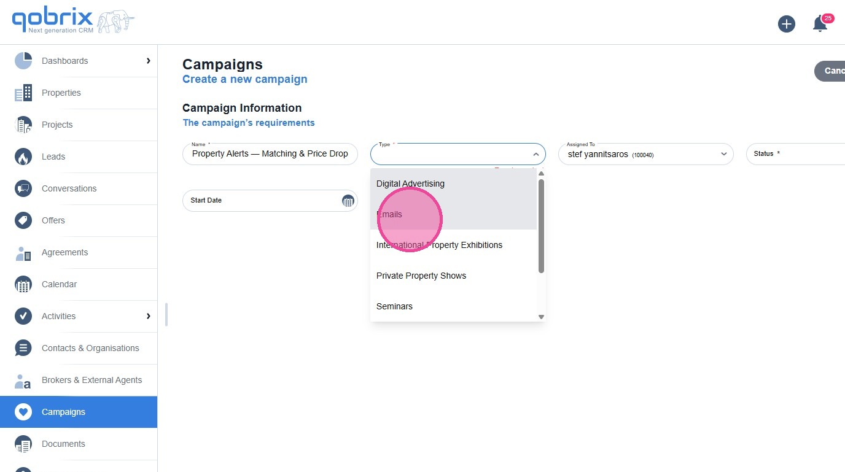
Task: Click the campaign Name input field
Action: tap(270, 154)
